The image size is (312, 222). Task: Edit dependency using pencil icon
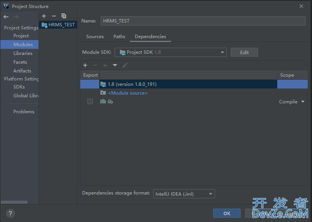coord(125,65)
